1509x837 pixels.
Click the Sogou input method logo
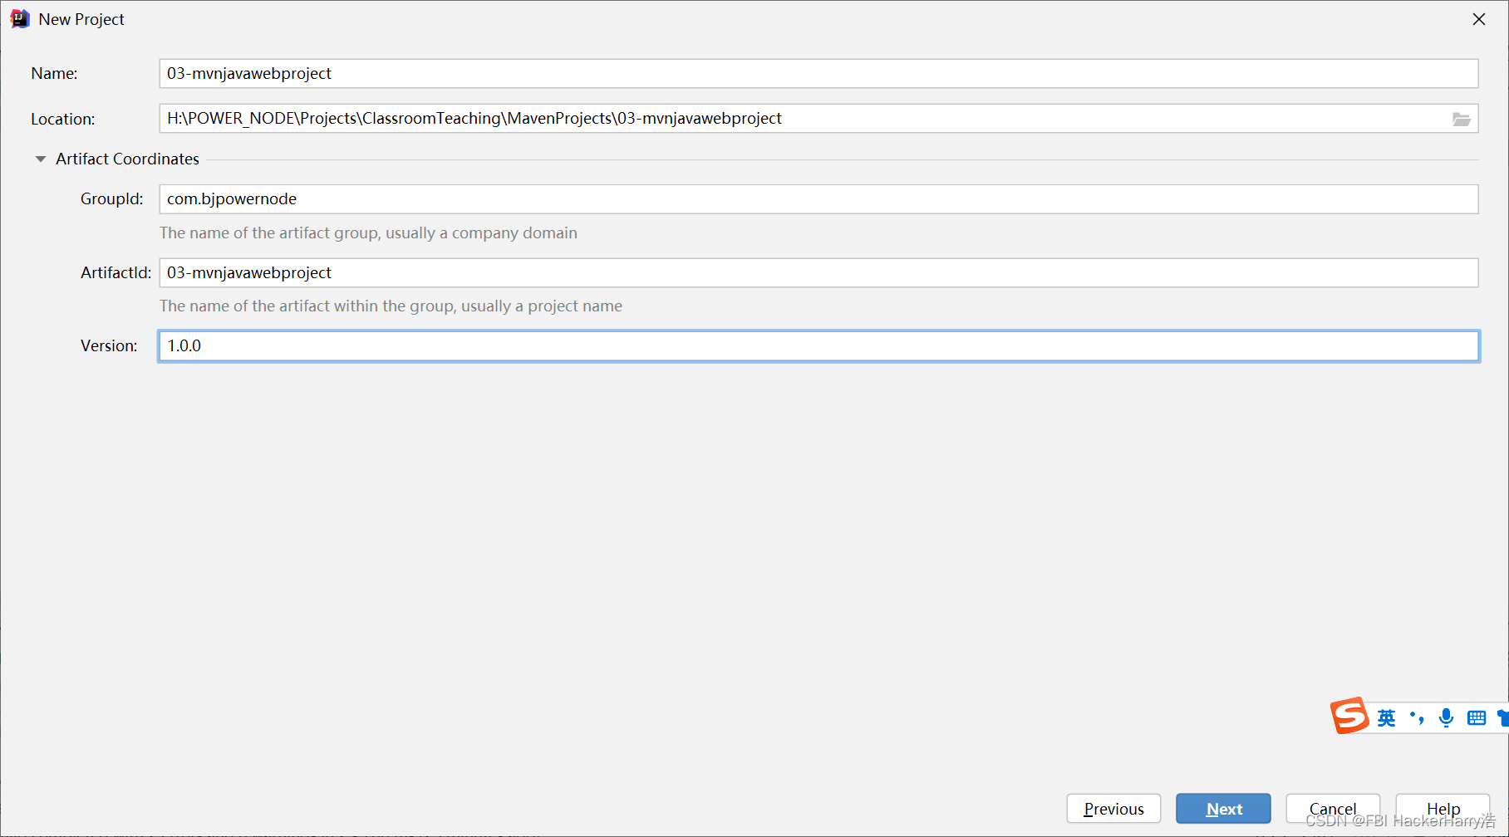(x=1349, y=716)
